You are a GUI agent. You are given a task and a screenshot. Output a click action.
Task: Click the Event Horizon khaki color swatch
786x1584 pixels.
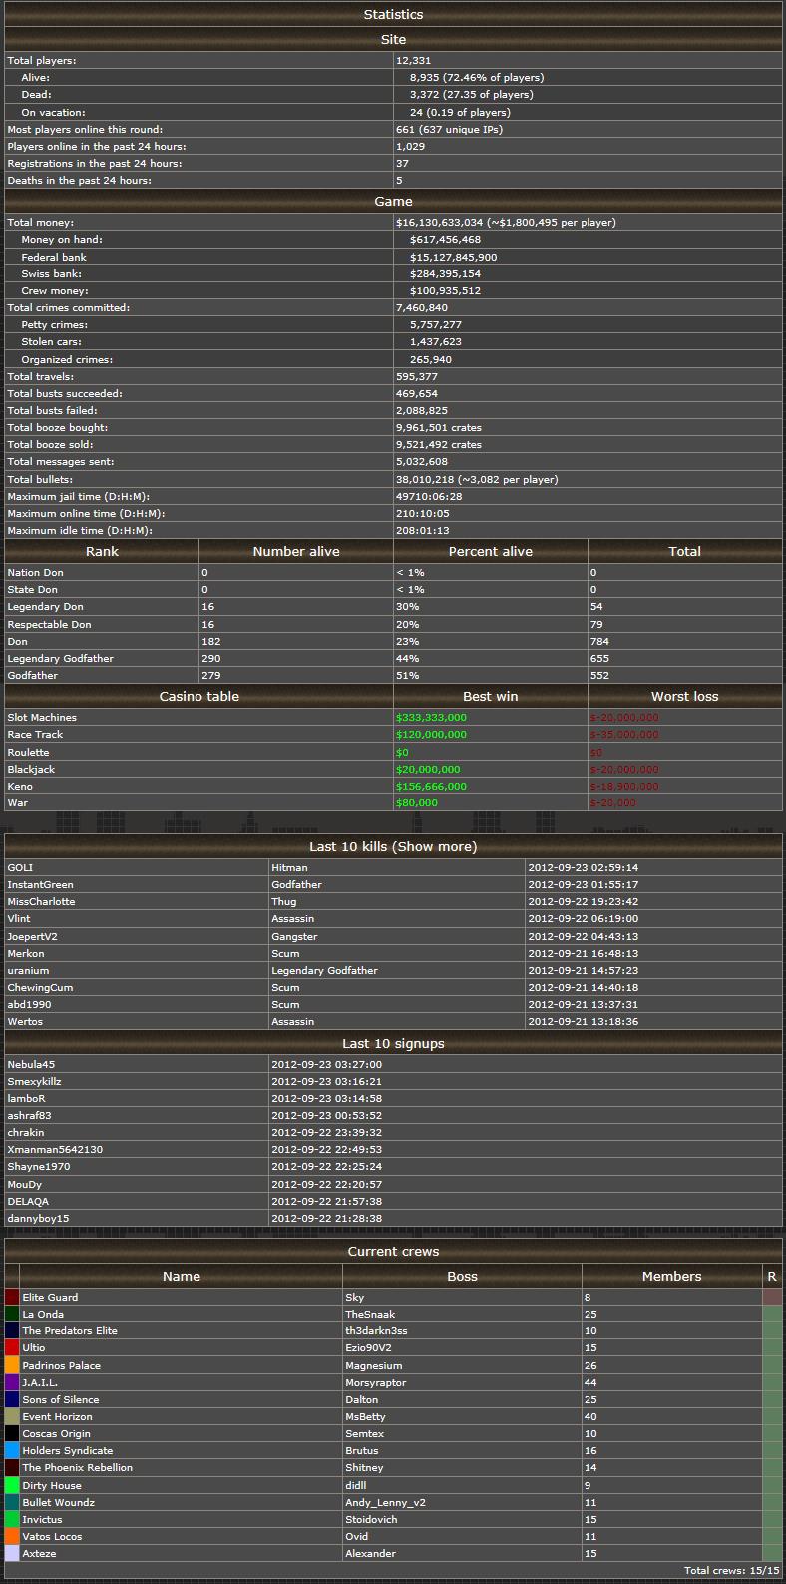click(x=12, y=1417)
